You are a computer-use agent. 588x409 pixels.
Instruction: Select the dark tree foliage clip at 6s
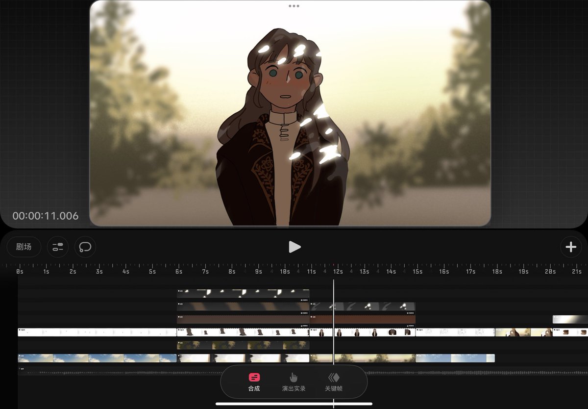click(243, 345)
